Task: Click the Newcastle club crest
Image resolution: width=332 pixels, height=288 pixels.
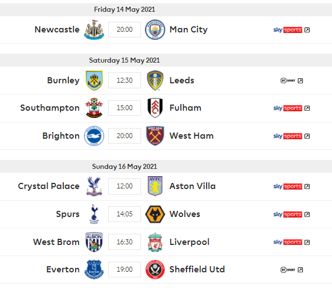Action: coord(94,30)
